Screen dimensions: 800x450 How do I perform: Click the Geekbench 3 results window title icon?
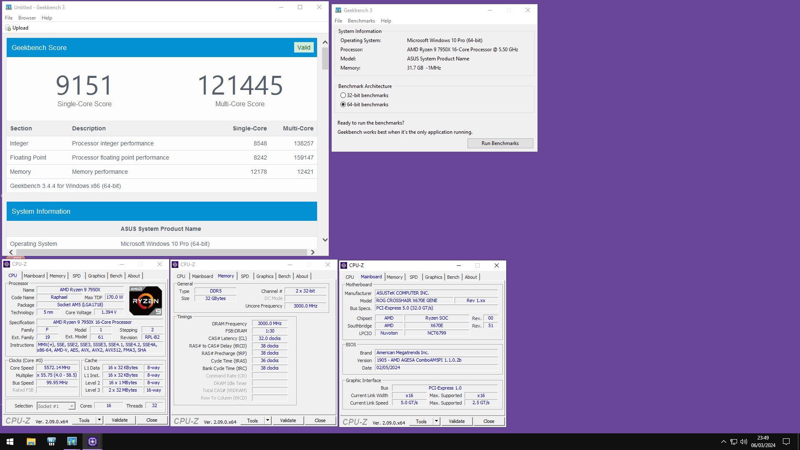(x=9, y=7)
